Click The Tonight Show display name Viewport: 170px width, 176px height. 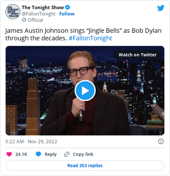[43, 8]
